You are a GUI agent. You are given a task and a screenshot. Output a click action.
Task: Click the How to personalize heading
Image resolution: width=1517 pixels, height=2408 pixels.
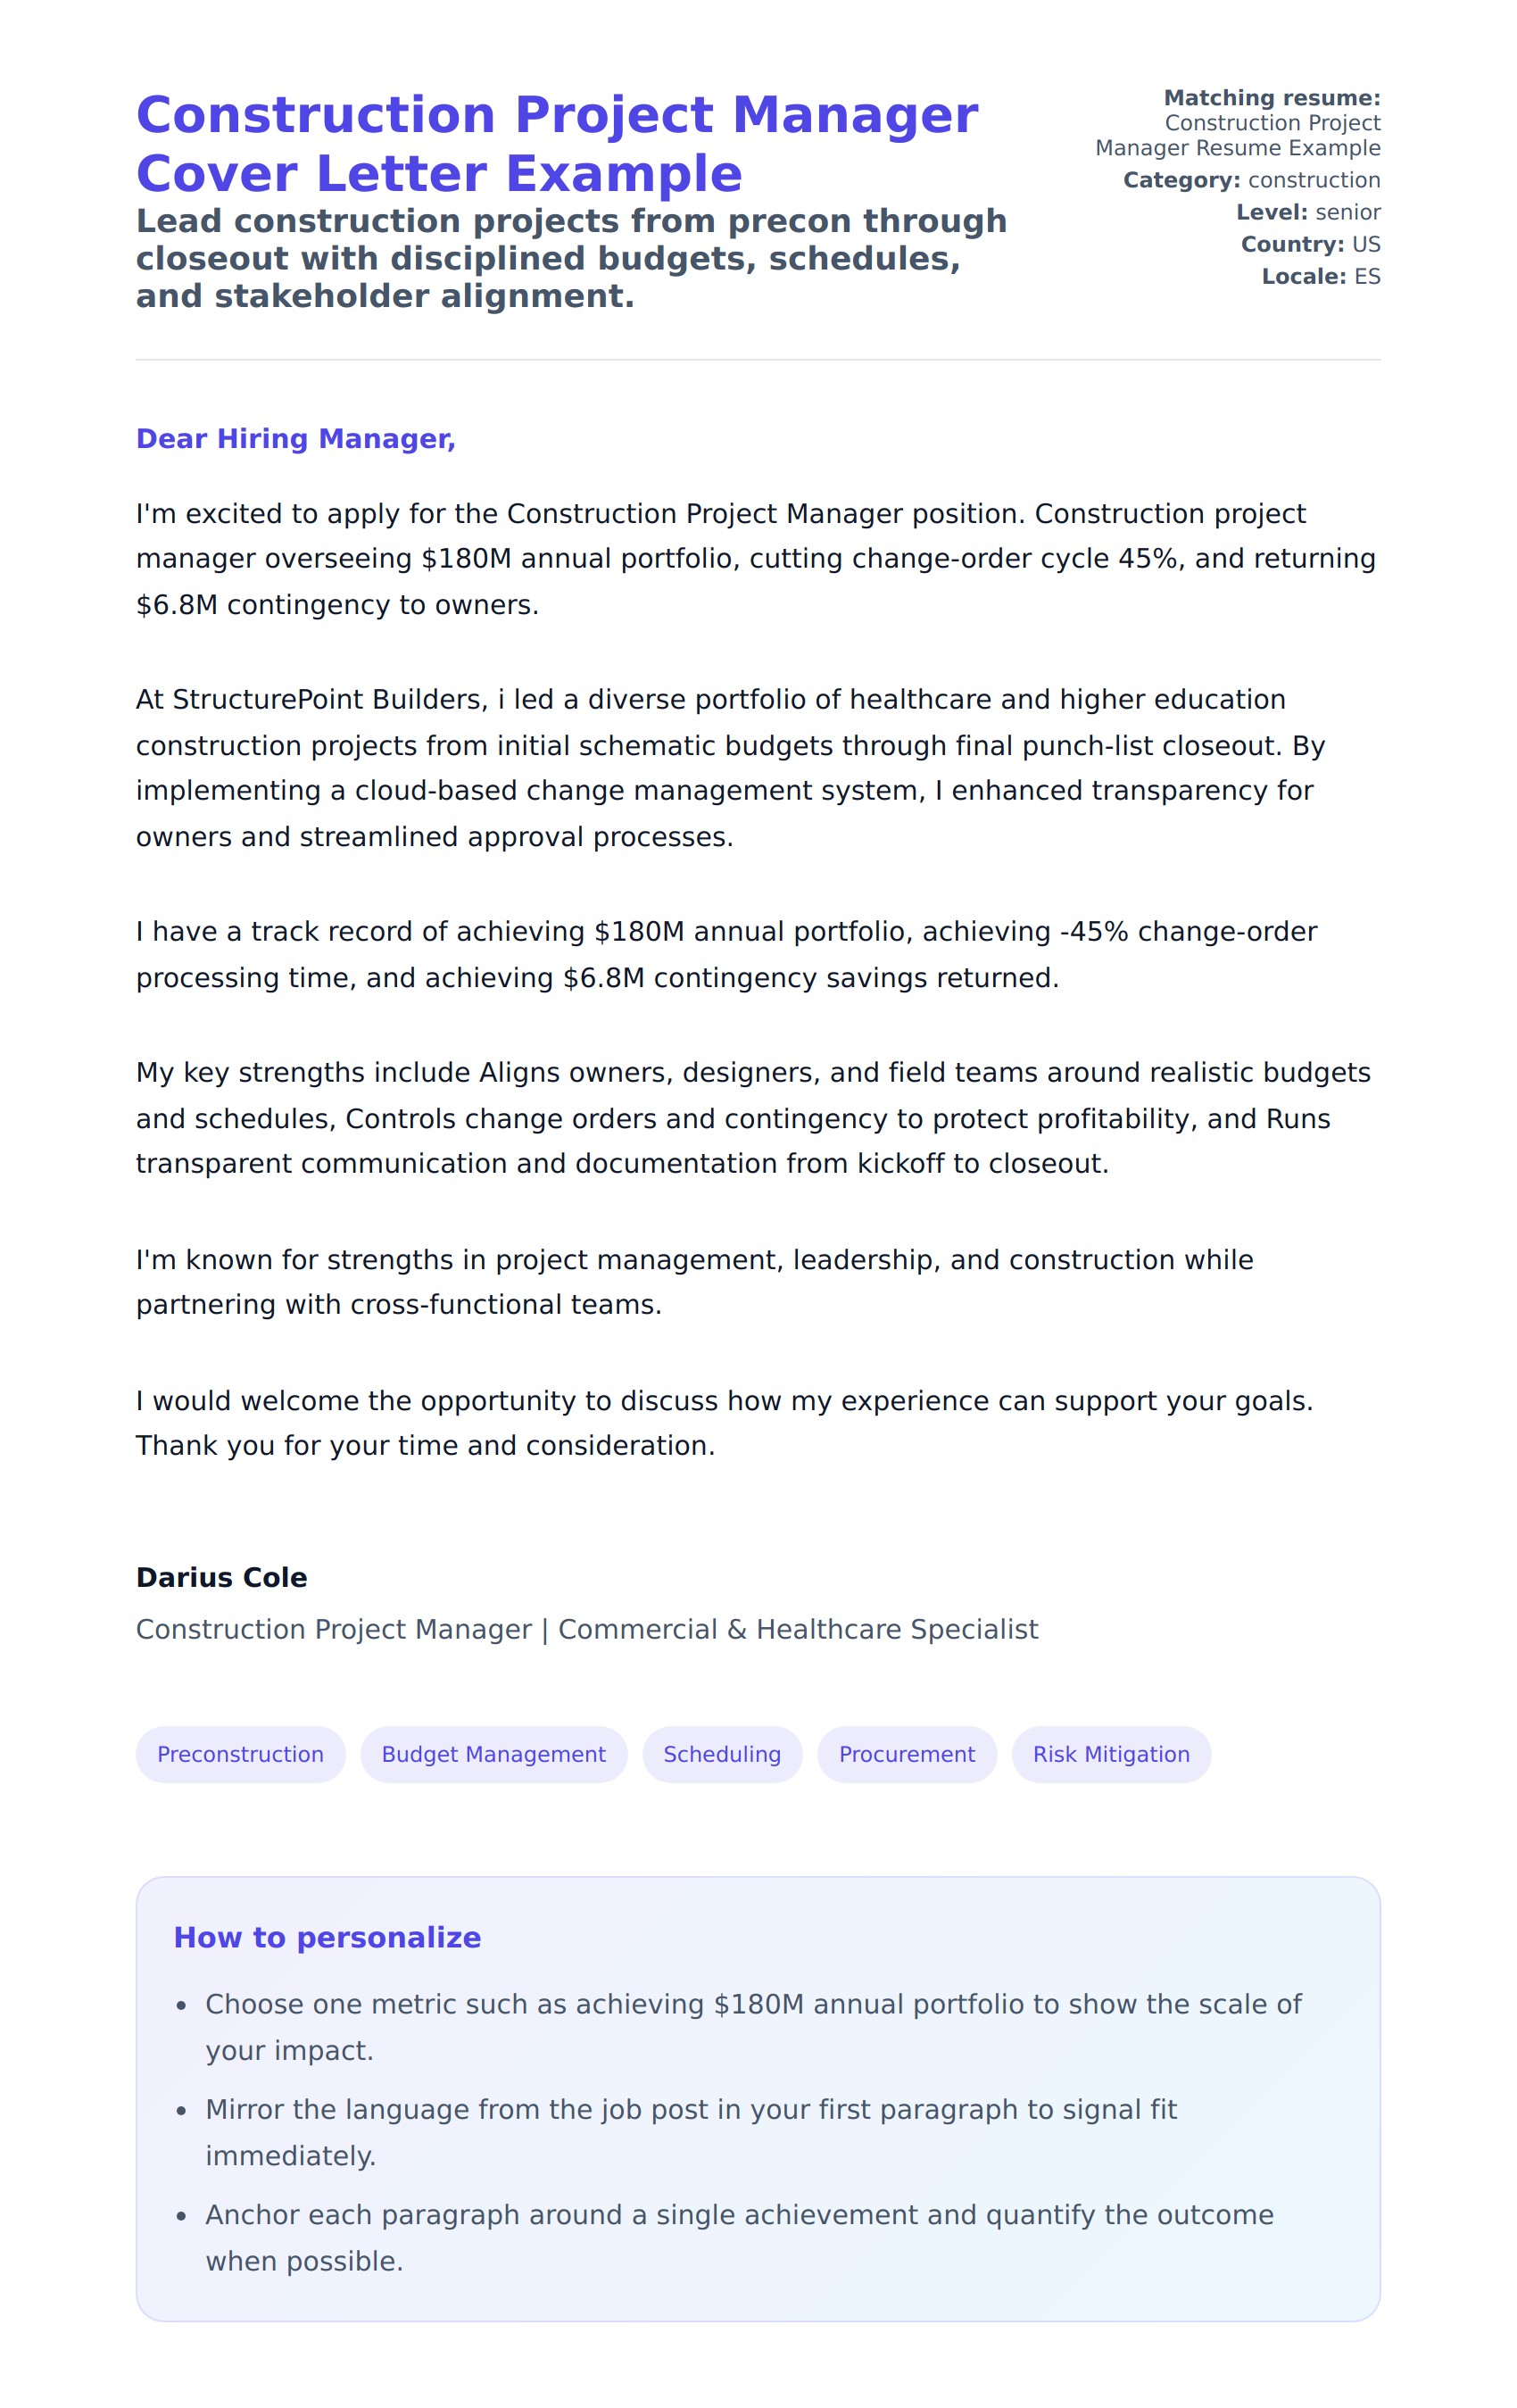click(x=327, y=1937)
